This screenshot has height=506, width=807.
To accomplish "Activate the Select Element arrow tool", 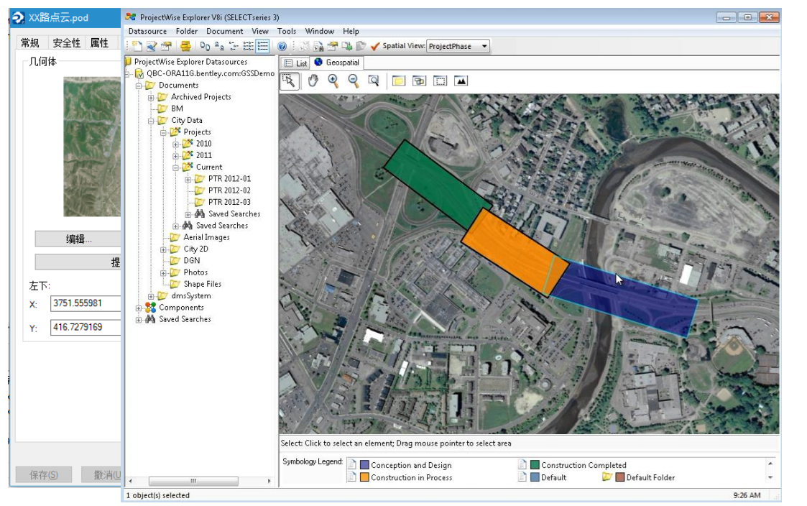I will tap(290, 80).
